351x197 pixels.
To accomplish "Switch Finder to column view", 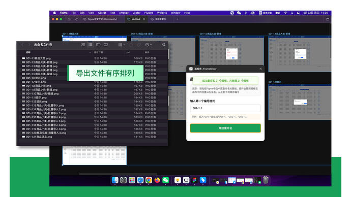I will pyautogui.click(x=98, y=45).
